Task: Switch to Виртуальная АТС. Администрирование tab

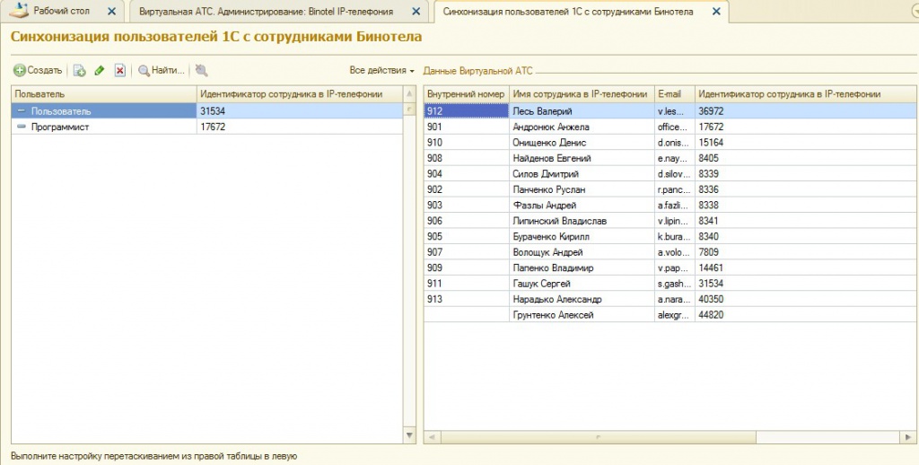Action: coord(266,11)
